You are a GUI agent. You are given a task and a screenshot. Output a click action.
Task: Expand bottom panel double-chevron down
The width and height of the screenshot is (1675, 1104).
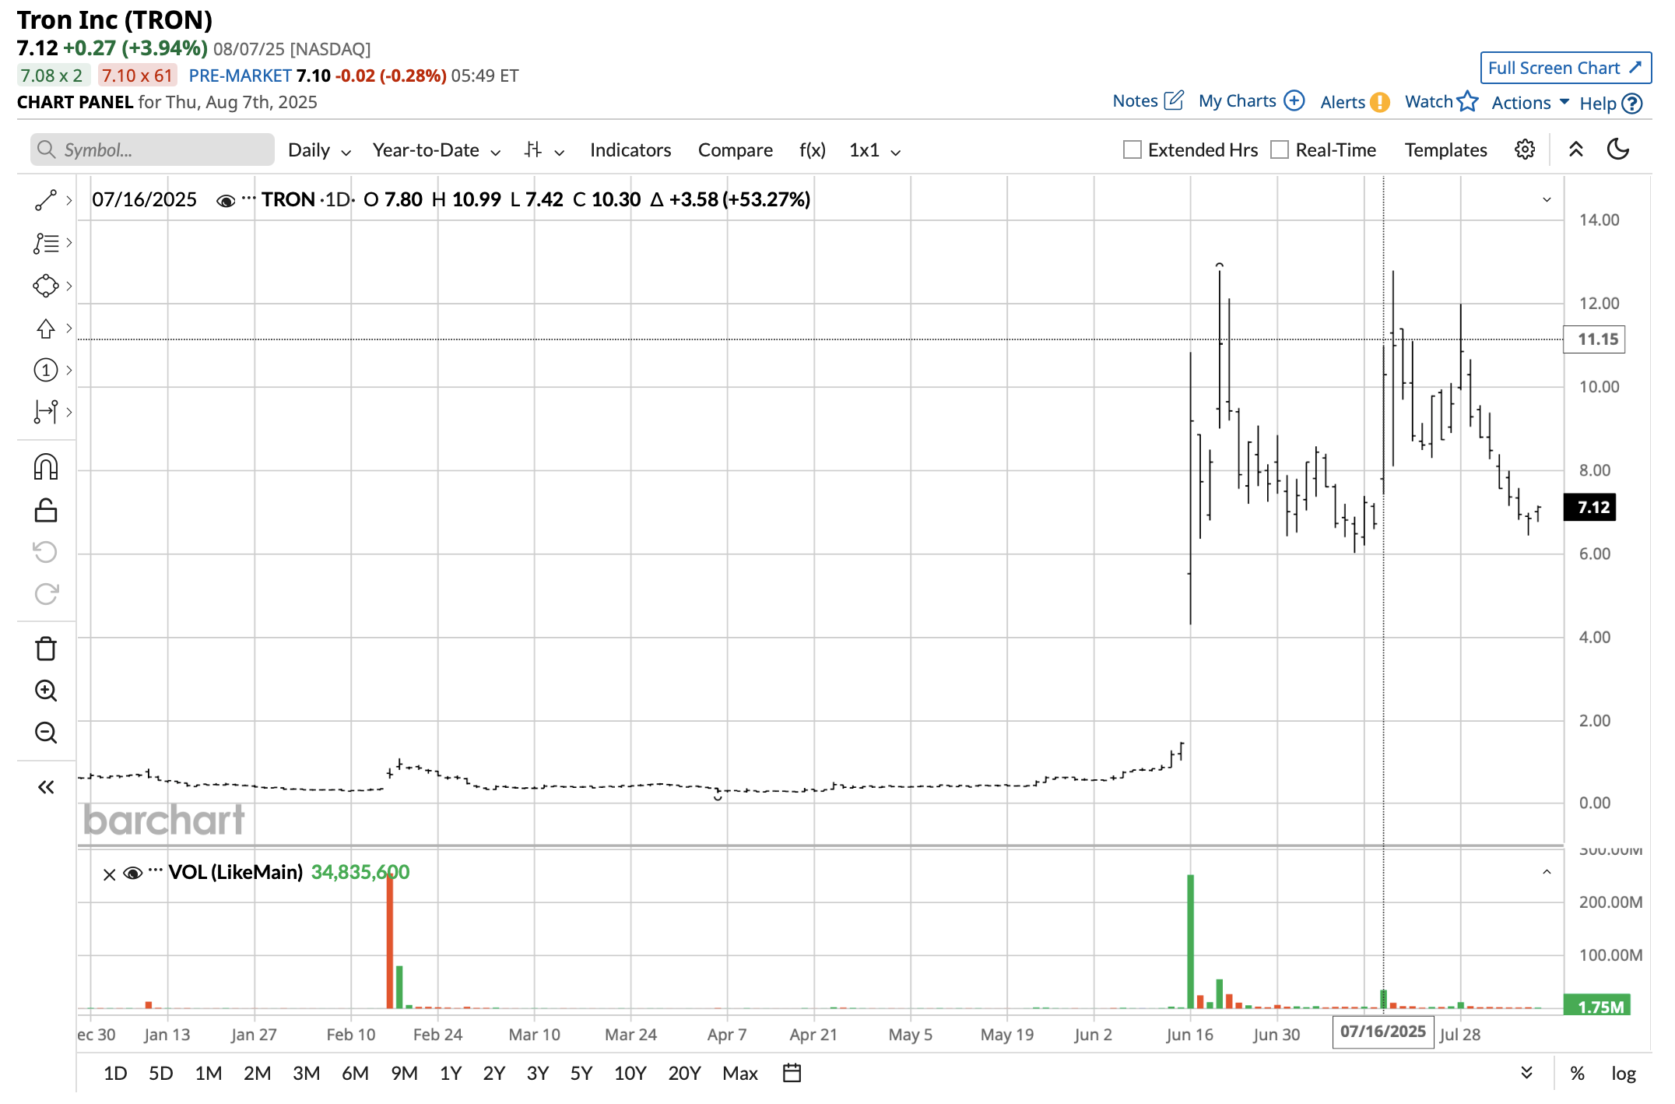pyautogui.click(x=1526, y=1073)
